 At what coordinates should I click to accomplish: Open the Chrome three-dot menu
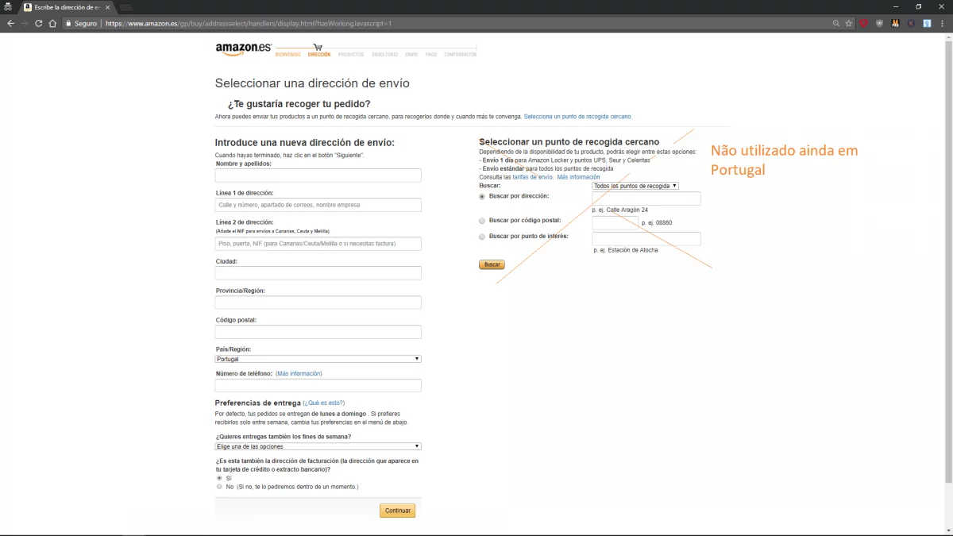[x=943, y=23]
